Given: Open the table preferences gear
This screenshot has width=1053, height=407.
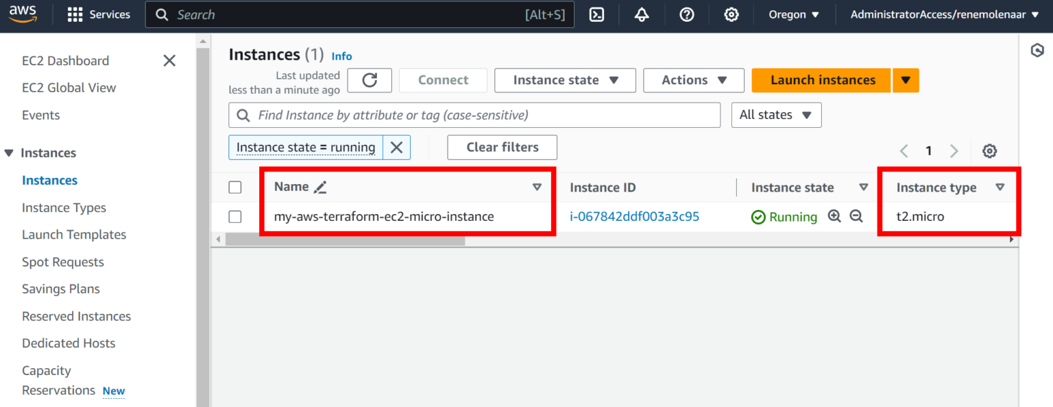Looking at the screenshot, I should point(989,150).
